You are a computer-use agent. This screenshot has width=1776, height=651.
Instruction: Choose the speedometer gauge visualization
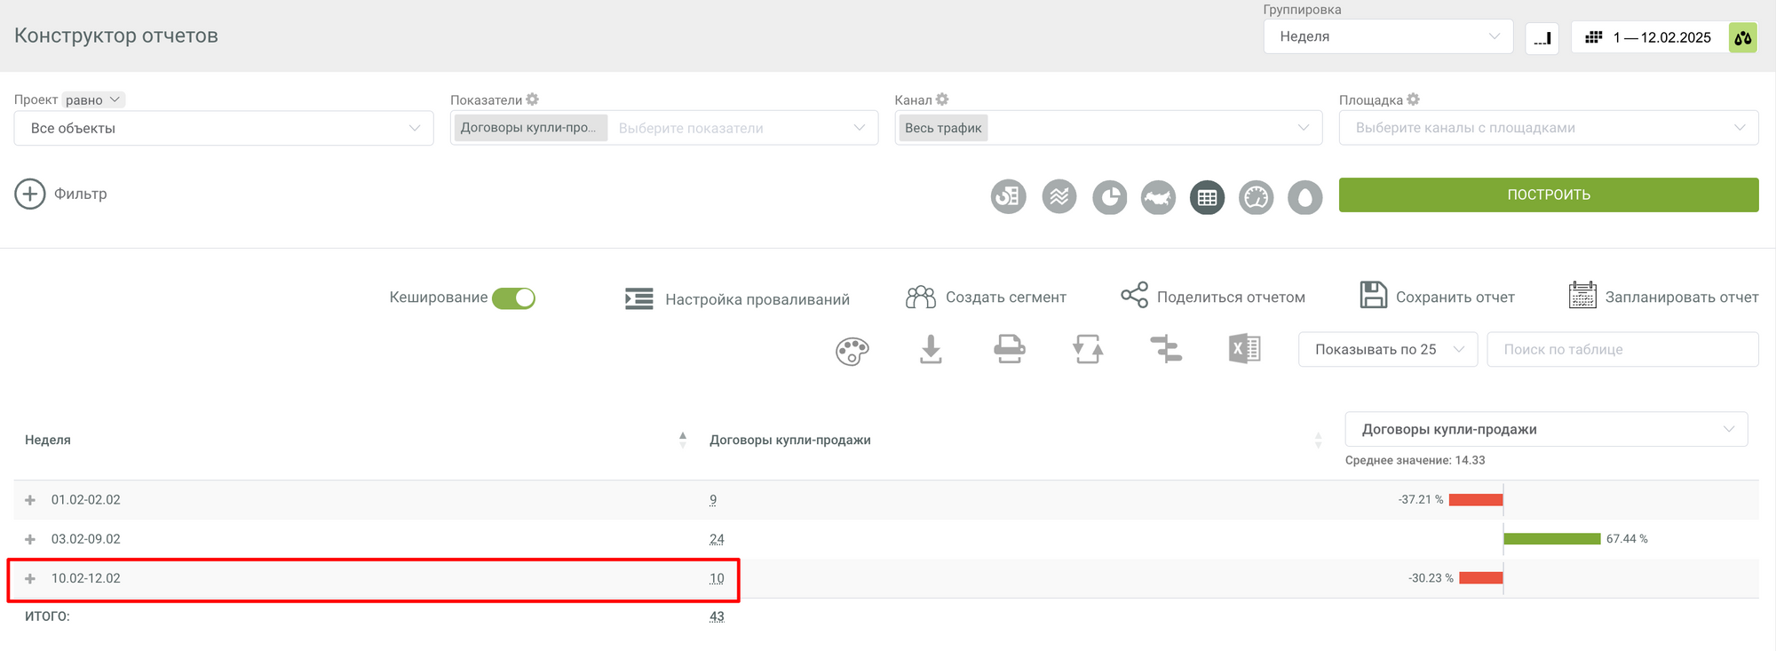tap(1256, 197)
